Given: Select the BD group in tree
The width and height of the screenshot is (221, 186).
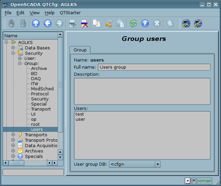Looking at the screenshot, I should 34,73.
